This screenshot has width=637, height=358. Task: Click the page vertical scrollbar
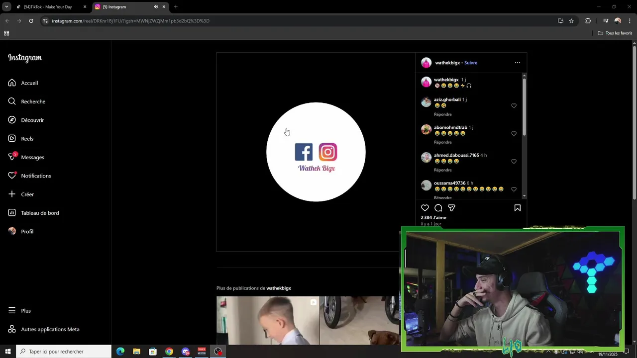pyautogui.click(x=634, y=123)
